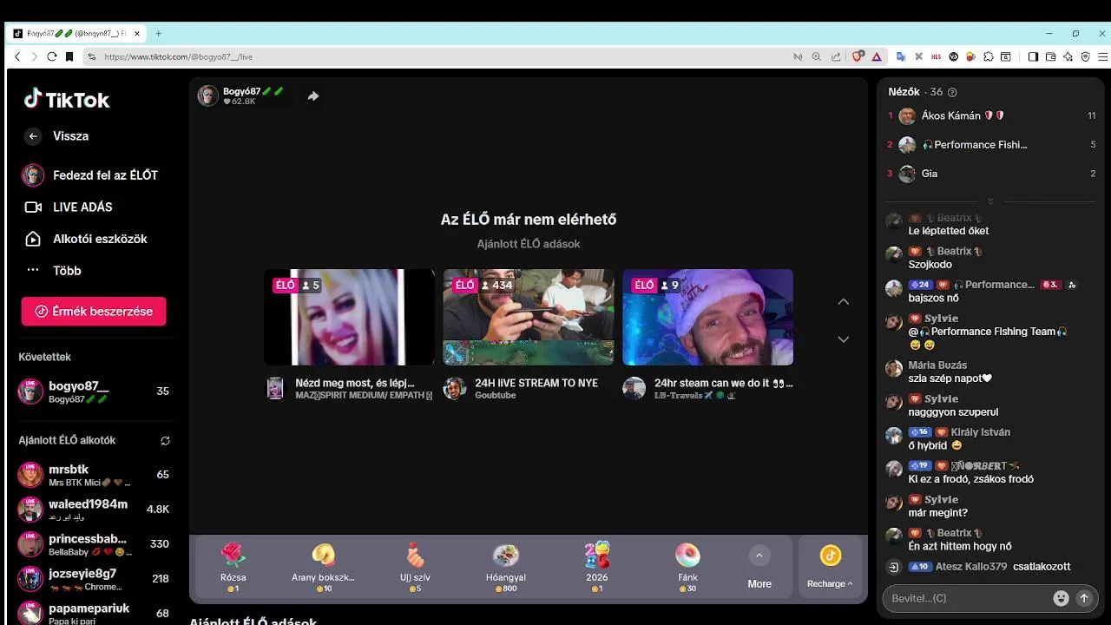Refresh Ajánlott ÉLŐ alkotók list
Screen dimensions: 1111x625
[x=165, y=441]
